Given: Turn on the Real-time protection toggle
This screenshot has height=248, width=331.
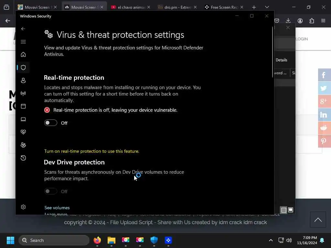Looking at the screenshot, I should point(51,123).
